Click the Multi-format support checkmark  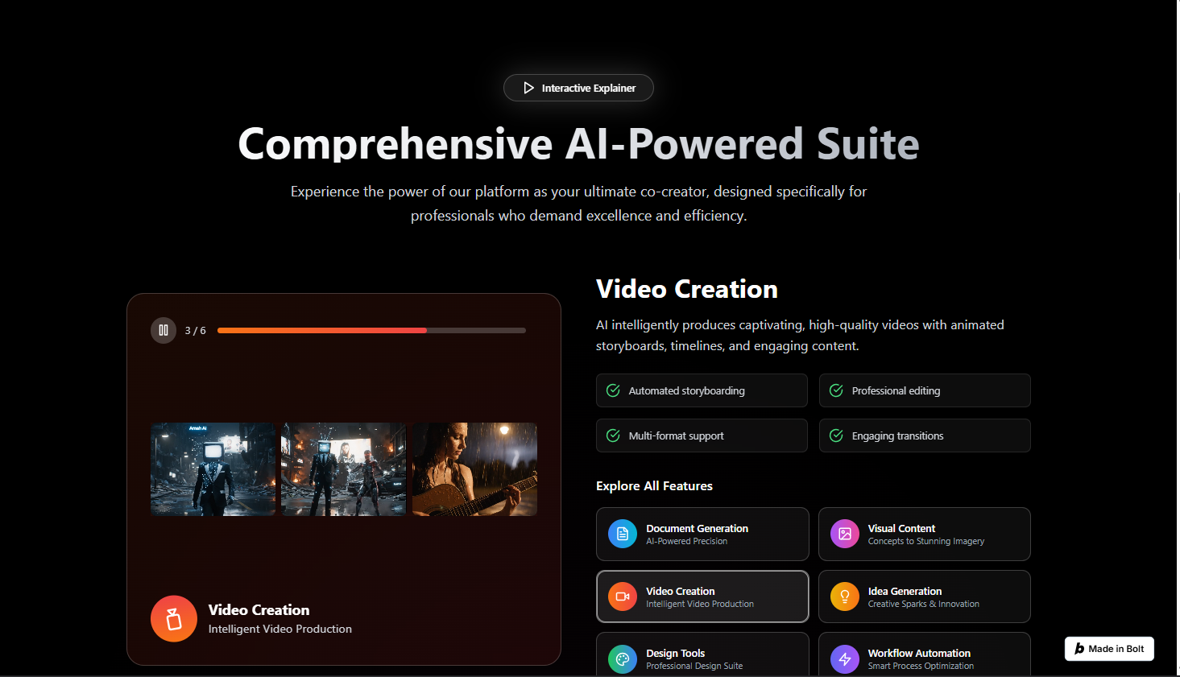(x=613, y=436)
